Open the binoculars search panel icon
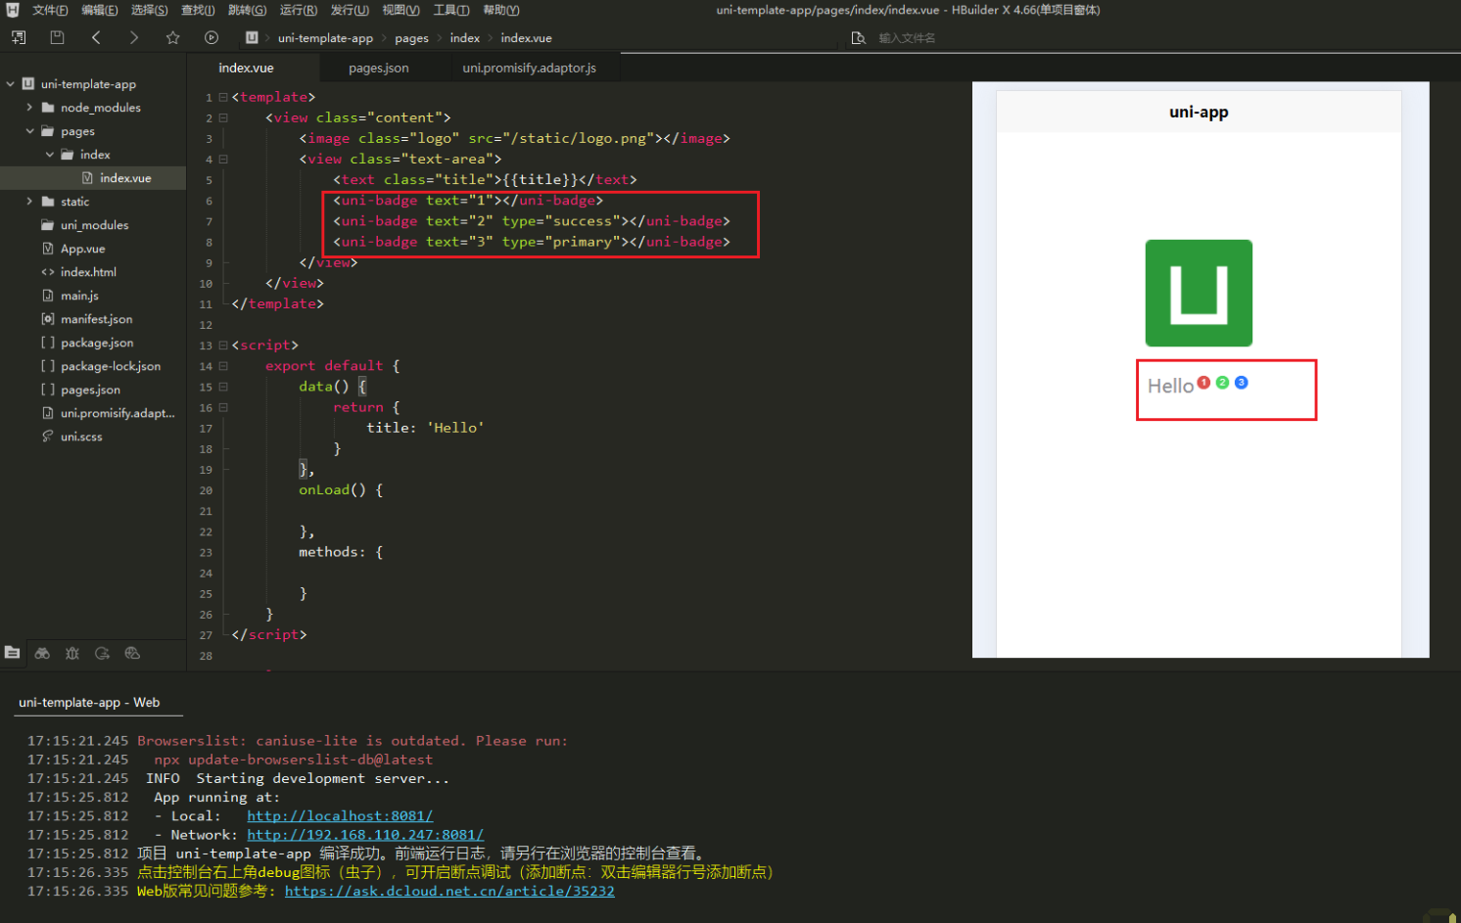Screen dimensions: 1461x923 click(42, 653)
